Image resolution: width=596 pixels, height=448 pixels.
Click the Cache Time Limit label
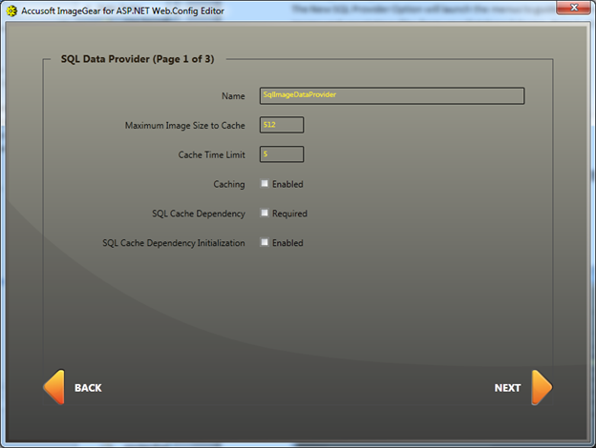pyautogui.click(x=211, y=154)
